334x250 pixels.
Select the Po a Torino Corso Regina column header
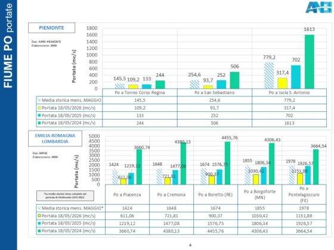(x=140, y=92)
